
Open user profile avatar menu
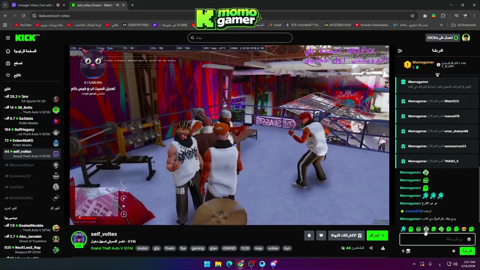click(x=466, y=38)
